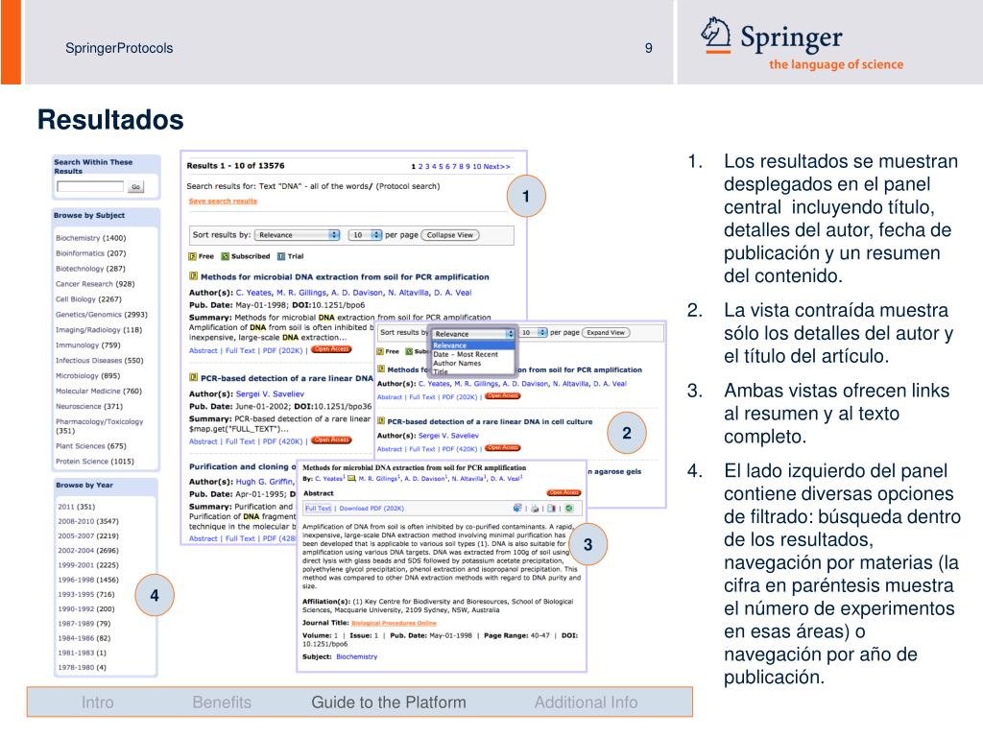Click the Biochemistry subject link in the abstract
Image resolution: width=983 pixels, height=737 pixels.
click(357, 656)
